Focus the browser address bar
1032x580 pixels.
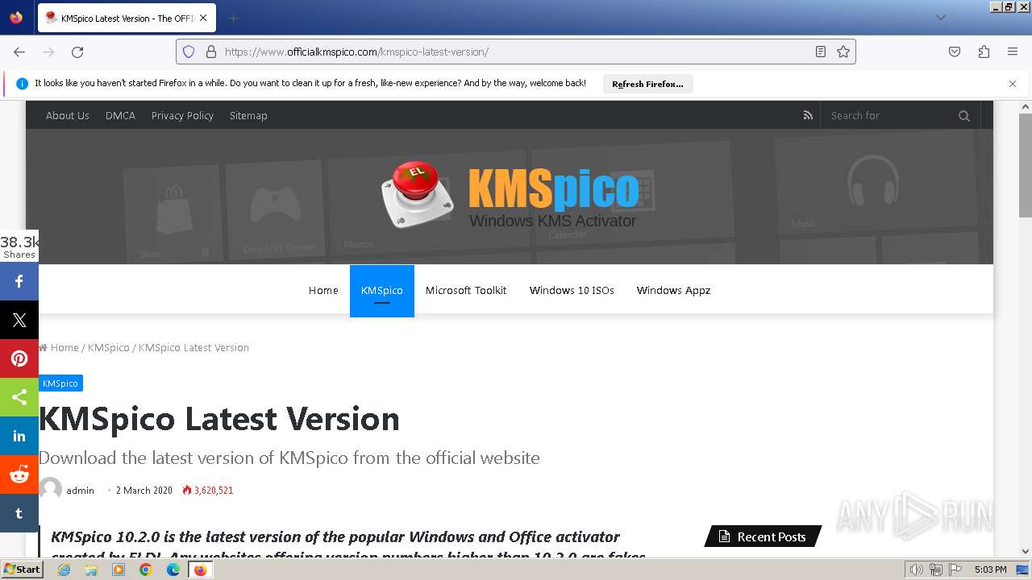(516, 52)
